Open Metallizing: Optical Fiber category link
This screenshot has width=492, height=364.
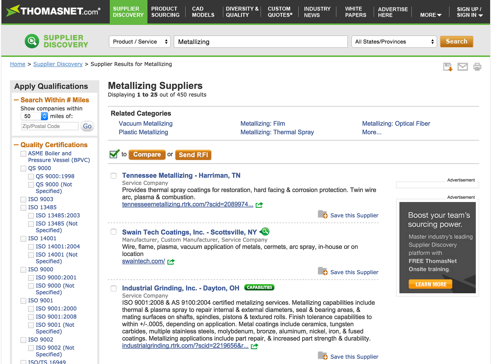[x=396, y=124]
